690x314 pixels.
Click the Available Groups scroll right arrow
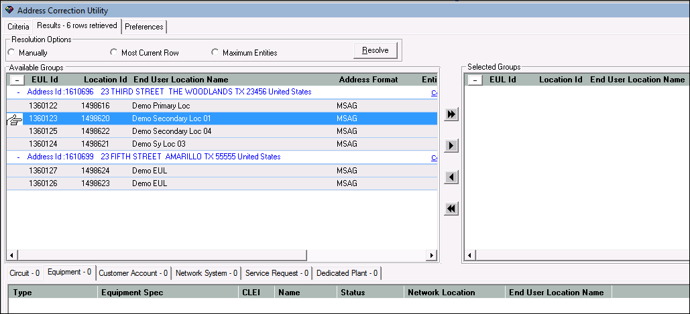point(432,255)
